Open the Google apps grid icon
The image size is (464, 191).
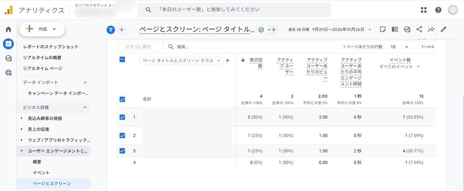pos(424,10)
